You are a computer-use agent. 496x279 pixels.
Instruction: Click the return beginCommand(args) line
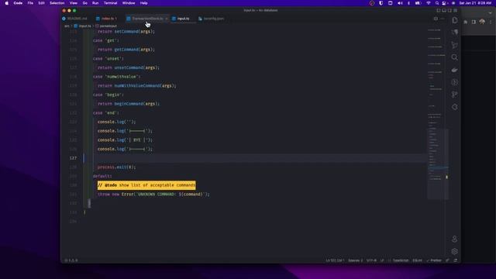click(129, 104)
